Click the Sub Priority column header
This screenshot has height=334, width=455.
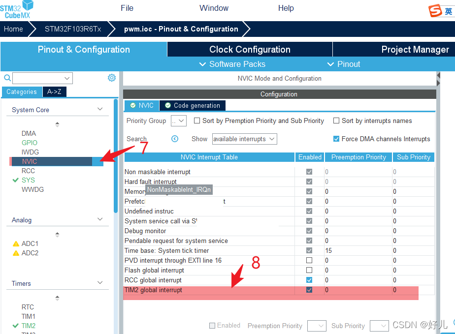click(x=414, y=157)
